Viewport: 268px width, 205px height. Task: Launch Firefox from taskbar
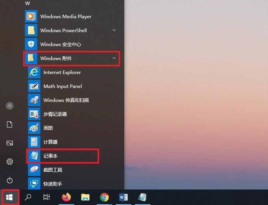pos(66,197)
